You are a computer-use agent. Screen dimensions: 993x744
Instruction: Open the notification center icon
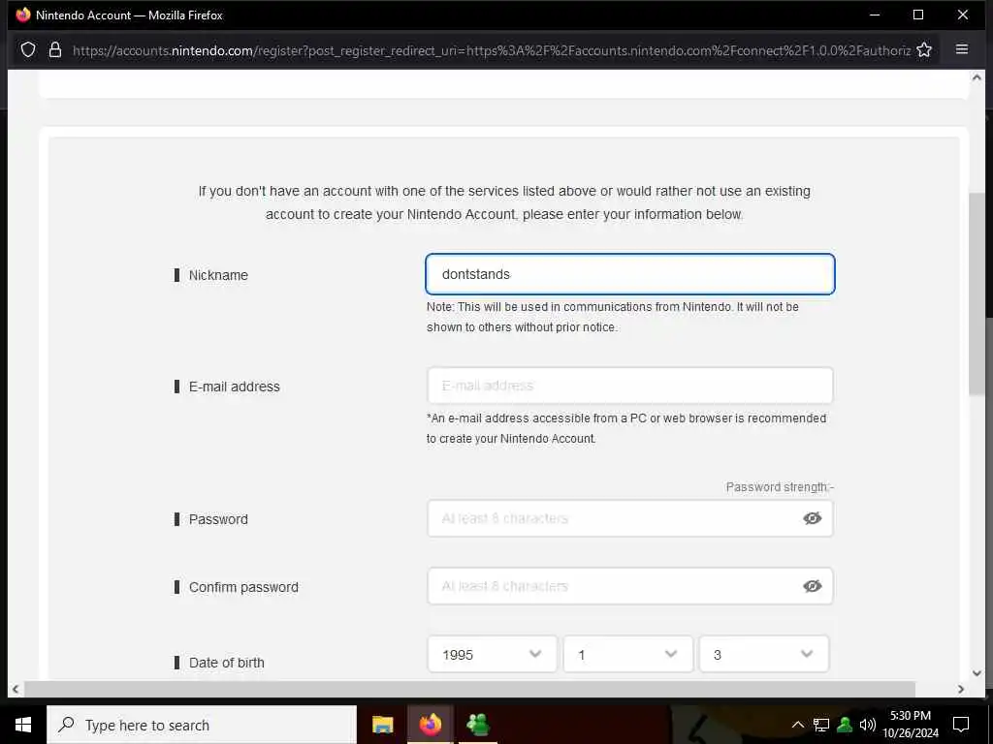tap(961, 725)
